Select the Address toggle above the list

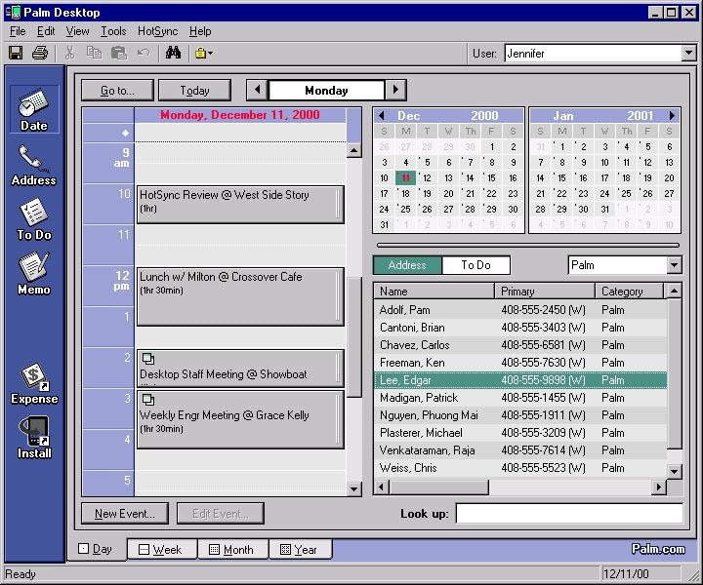click(x=407, y=265)
